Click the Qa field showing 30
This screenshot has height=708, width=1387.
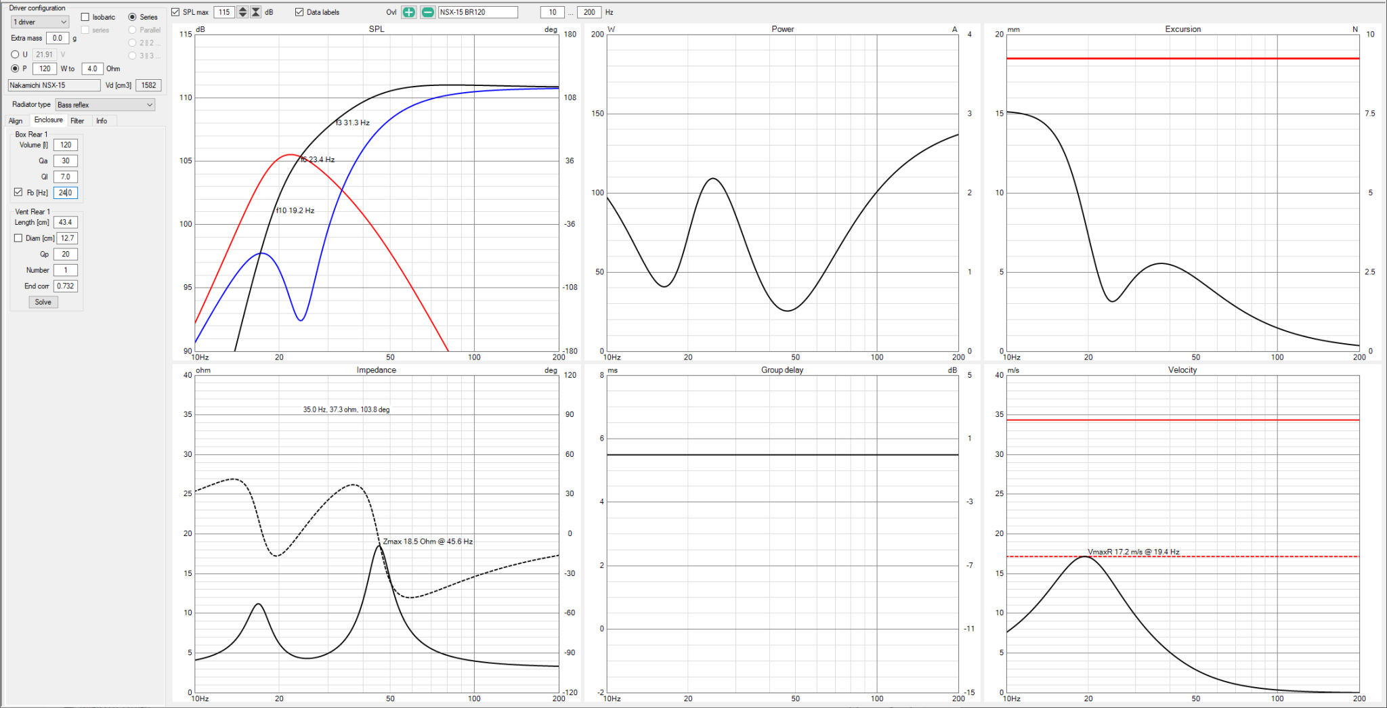tap(66, 161)
